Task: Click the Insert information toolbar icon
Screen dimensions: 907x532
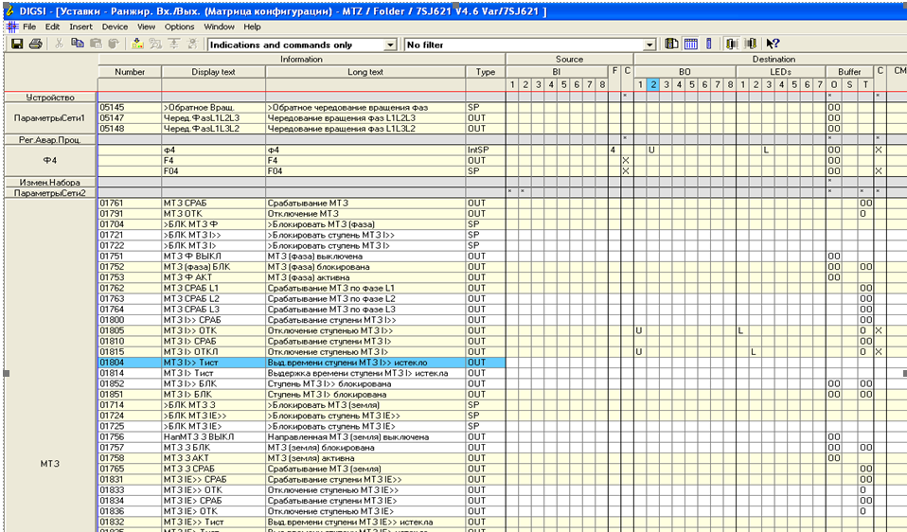Action: tap(137, 44)
